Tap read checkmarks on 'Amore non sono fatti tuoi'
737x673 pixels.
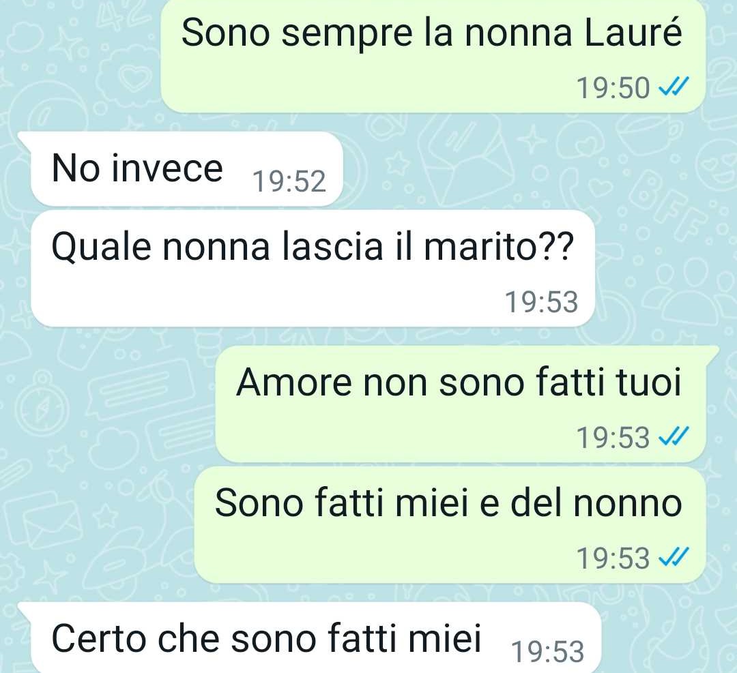coord(674,437)
